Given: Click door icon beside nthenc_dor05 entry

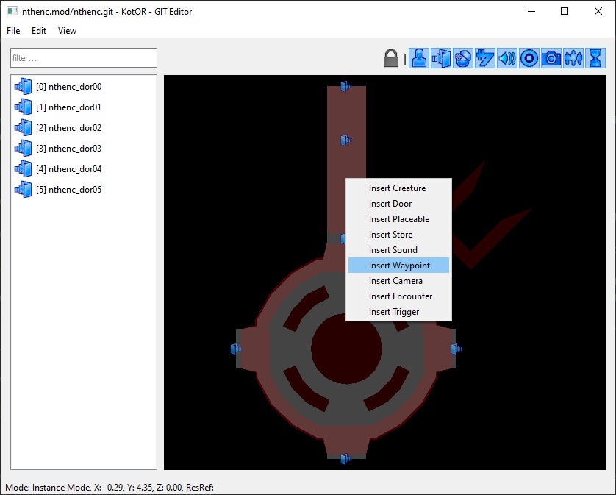Looking at the screenshot, I should coord(24,190).
